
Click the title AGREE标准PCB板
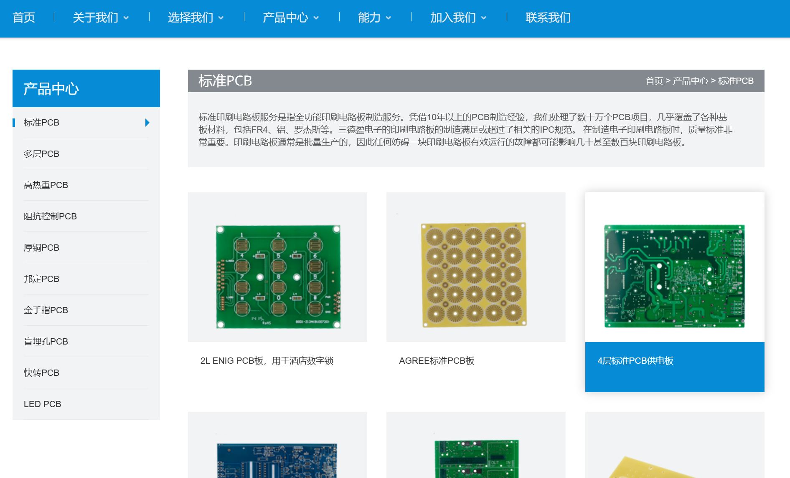(437, 361)
